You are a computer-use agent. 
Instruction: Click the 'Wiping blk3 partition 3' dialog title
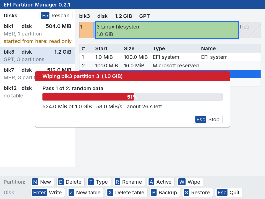coord(83,76)
